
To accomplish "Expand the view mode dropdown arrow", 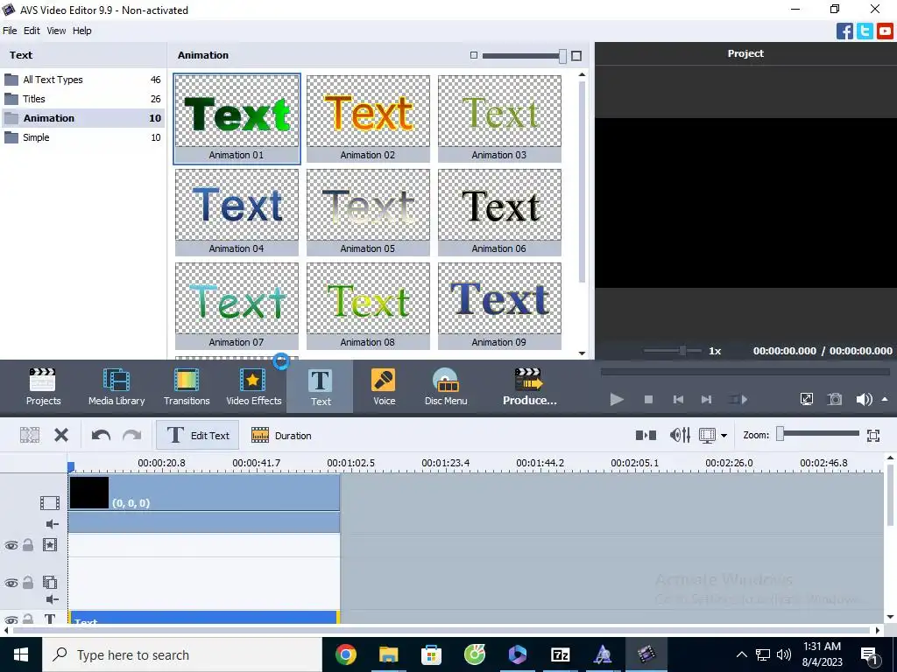I will pos(724,436).
